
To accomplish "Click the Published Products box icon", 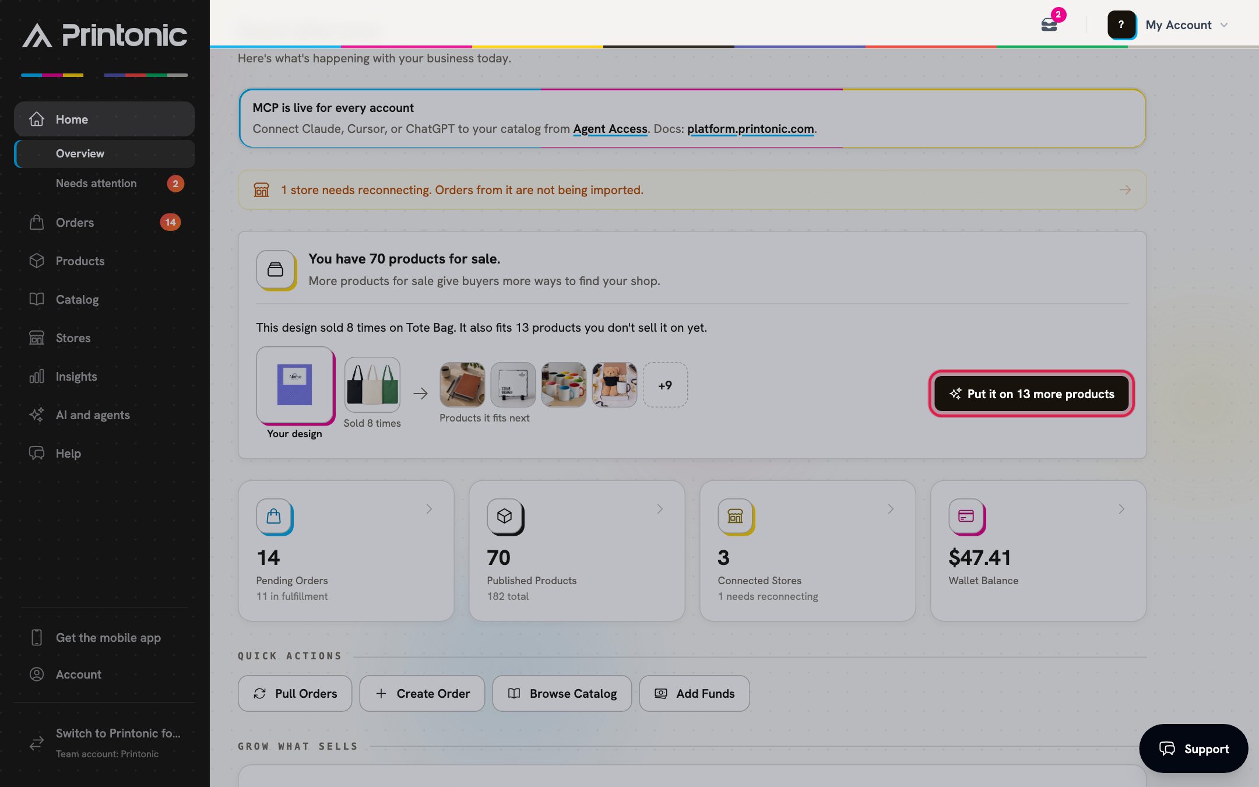I will 505,517.
